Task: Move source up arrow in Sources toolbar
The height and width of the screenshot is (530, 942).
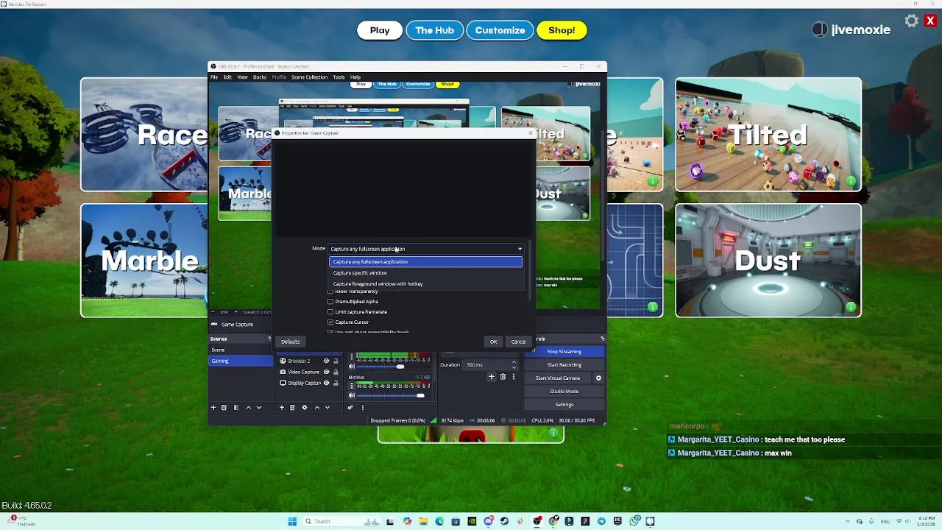Action: point(317,407)
